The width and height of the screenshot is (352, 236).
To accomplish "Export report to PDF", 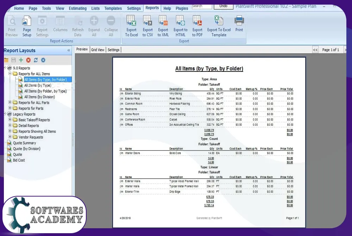I will pos(197,26).
